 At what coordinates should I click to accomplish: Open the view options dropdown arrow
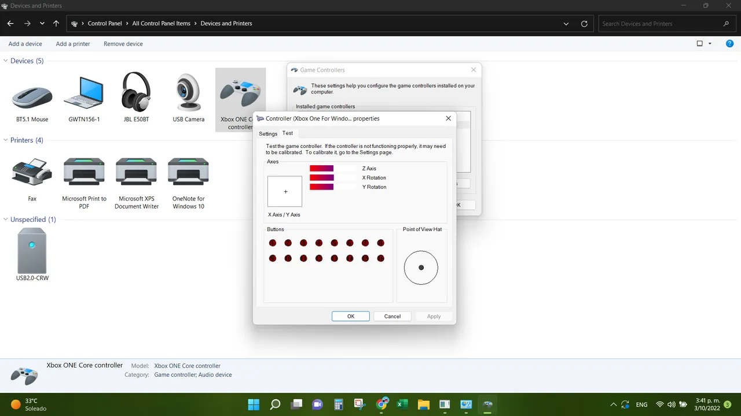point(710,44)
